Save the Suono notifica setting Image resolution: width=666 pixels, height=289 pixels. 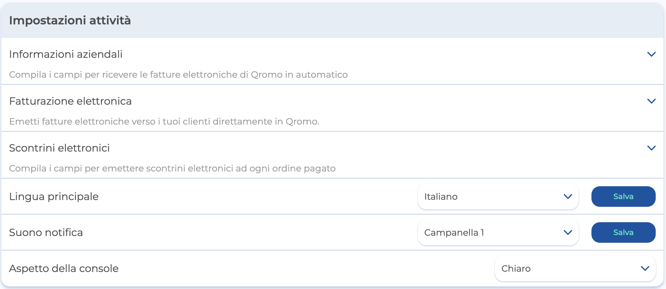pyautogui.click(x=623, y=232)
